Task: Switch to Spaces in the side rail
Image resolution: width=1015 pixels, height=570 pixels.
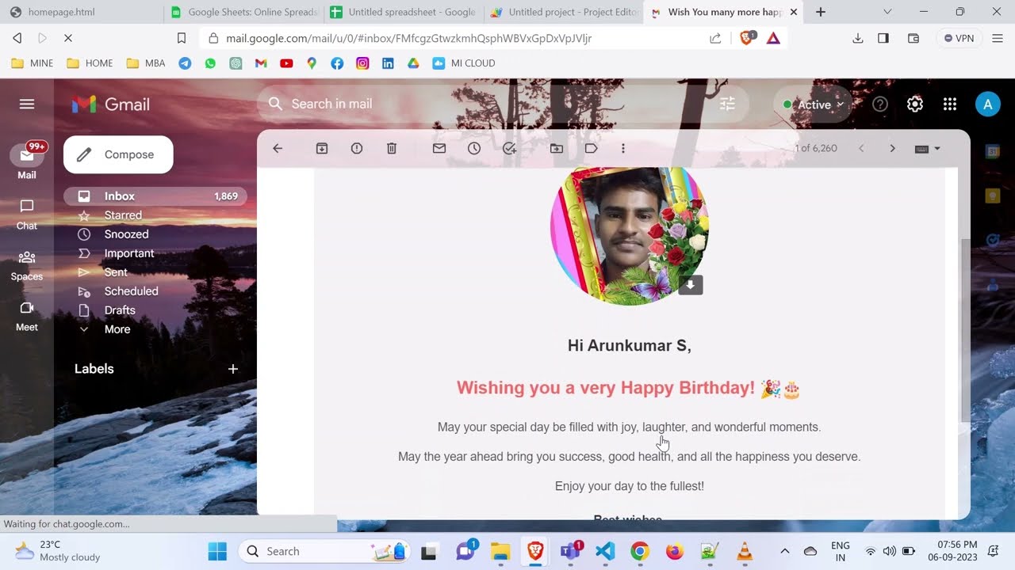Action: click(x=27, y=265)
